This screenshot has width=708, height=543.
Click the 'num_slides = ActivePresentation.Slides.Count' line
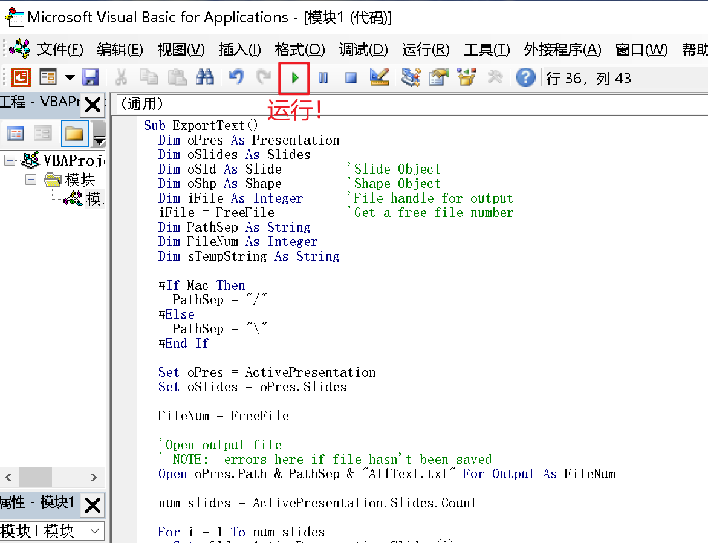coord(317,503)
